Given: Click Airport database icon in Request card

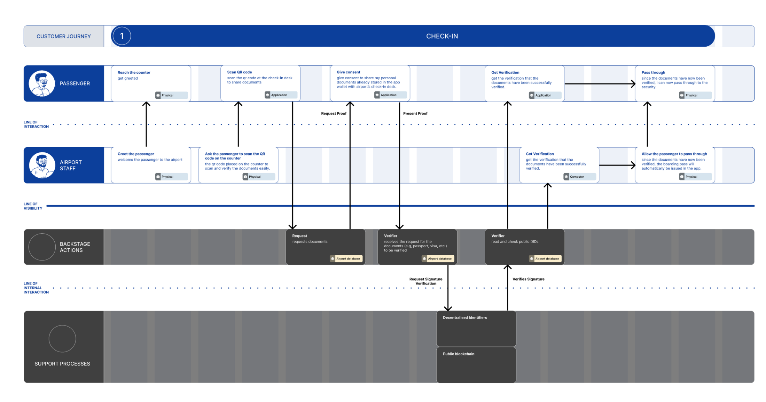Looking at the screenshot, I should [333, 259].
